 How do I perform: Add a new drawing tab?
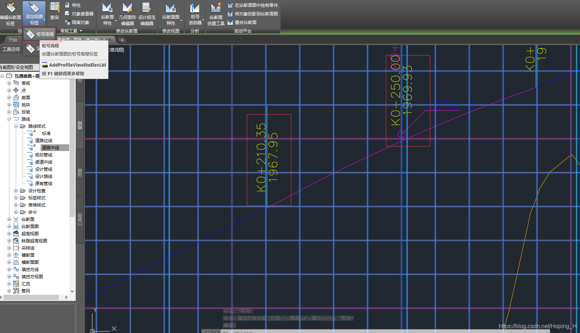pos(122,40)
